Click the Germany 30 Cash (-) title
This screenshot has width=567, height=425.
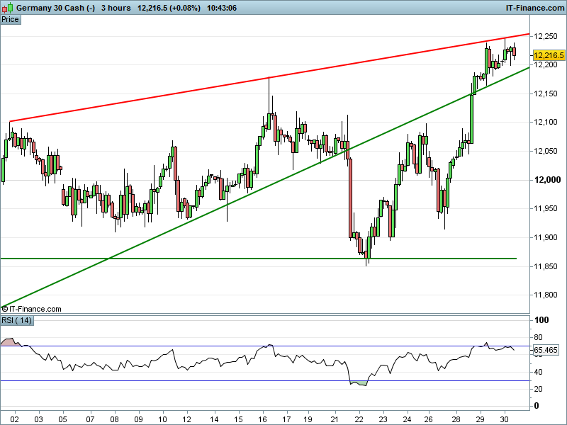click(55, 8)
